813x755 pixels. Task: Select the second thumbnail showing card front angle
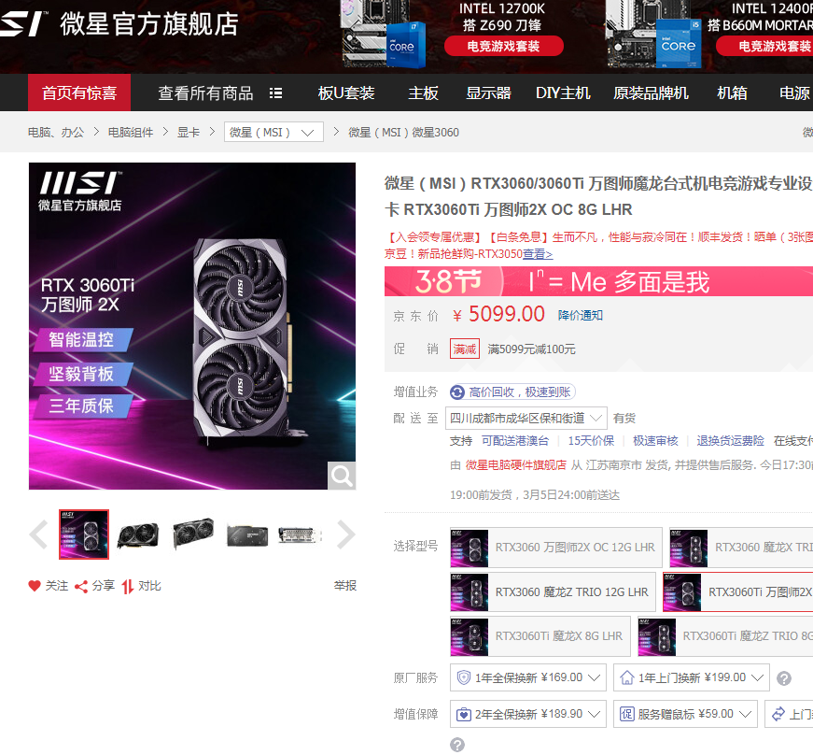tap(138, 534)
